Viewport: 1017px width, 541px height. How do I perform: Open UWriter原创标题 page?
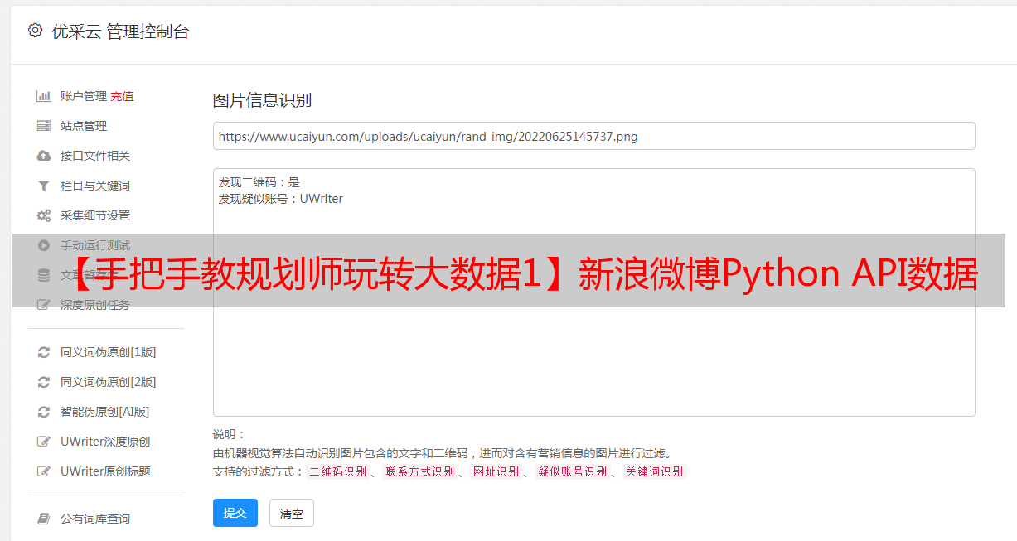(105, 471)
